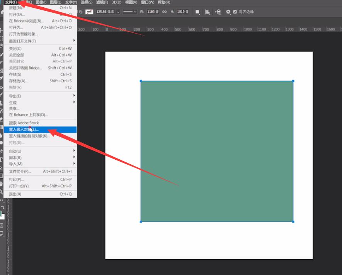Choose 置入嵌入对象(L)... menu item

(41, 130)
